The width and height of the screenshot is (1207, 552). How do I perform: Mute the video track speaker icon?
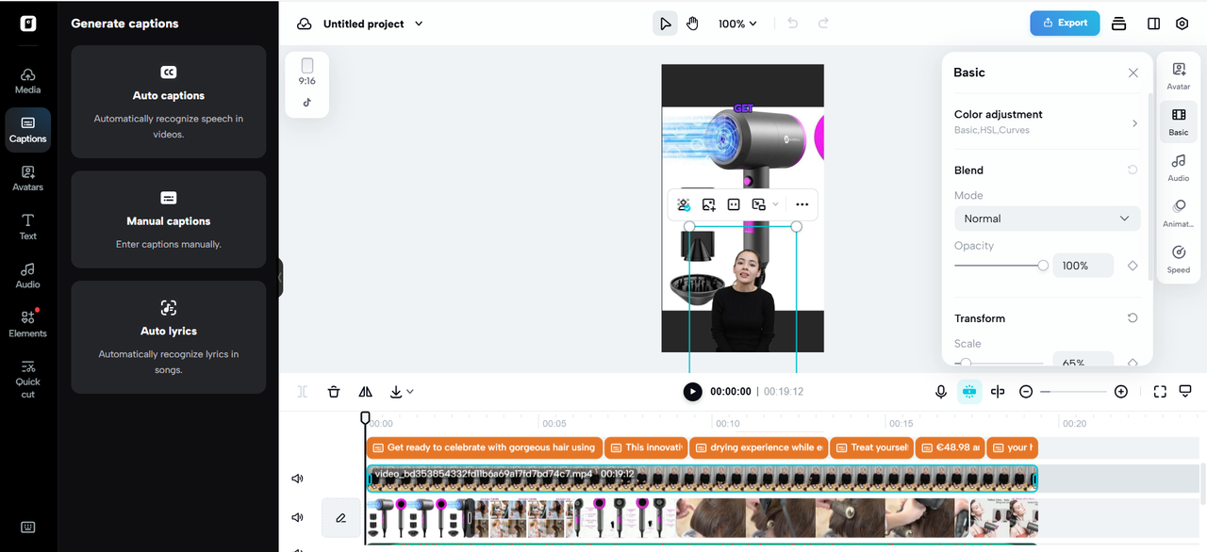tap(297, 479)
